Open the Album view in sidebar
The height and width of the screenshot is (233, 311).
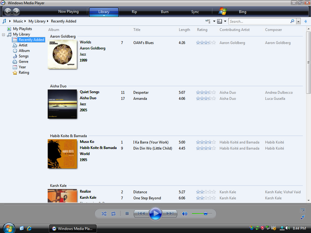[x=24, y=51]
